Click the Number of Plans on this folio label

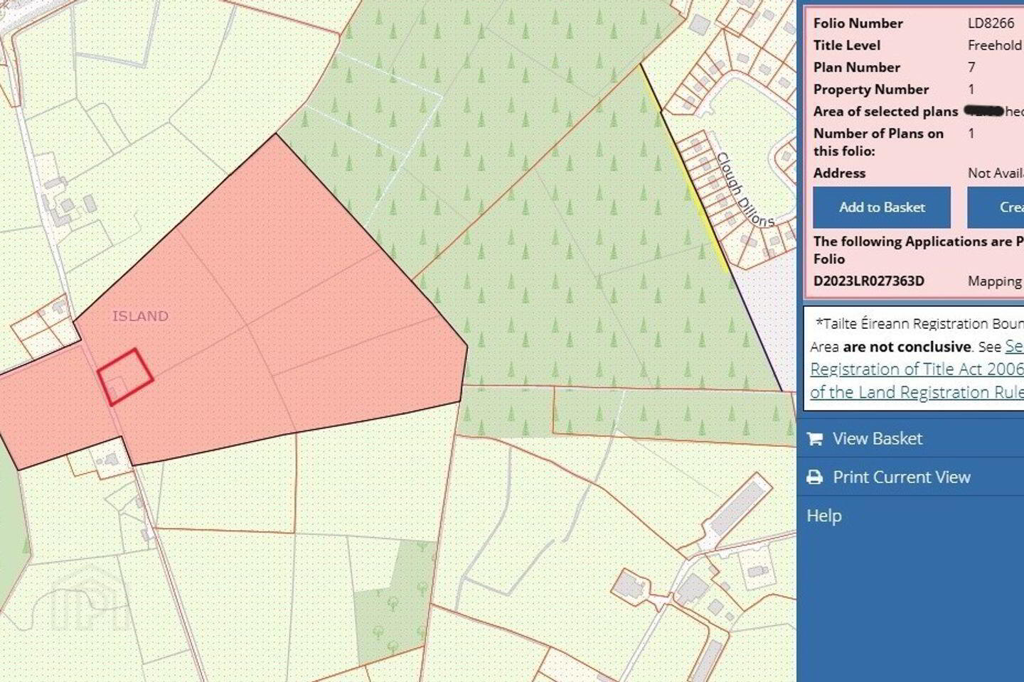click(x=878, y=142)
